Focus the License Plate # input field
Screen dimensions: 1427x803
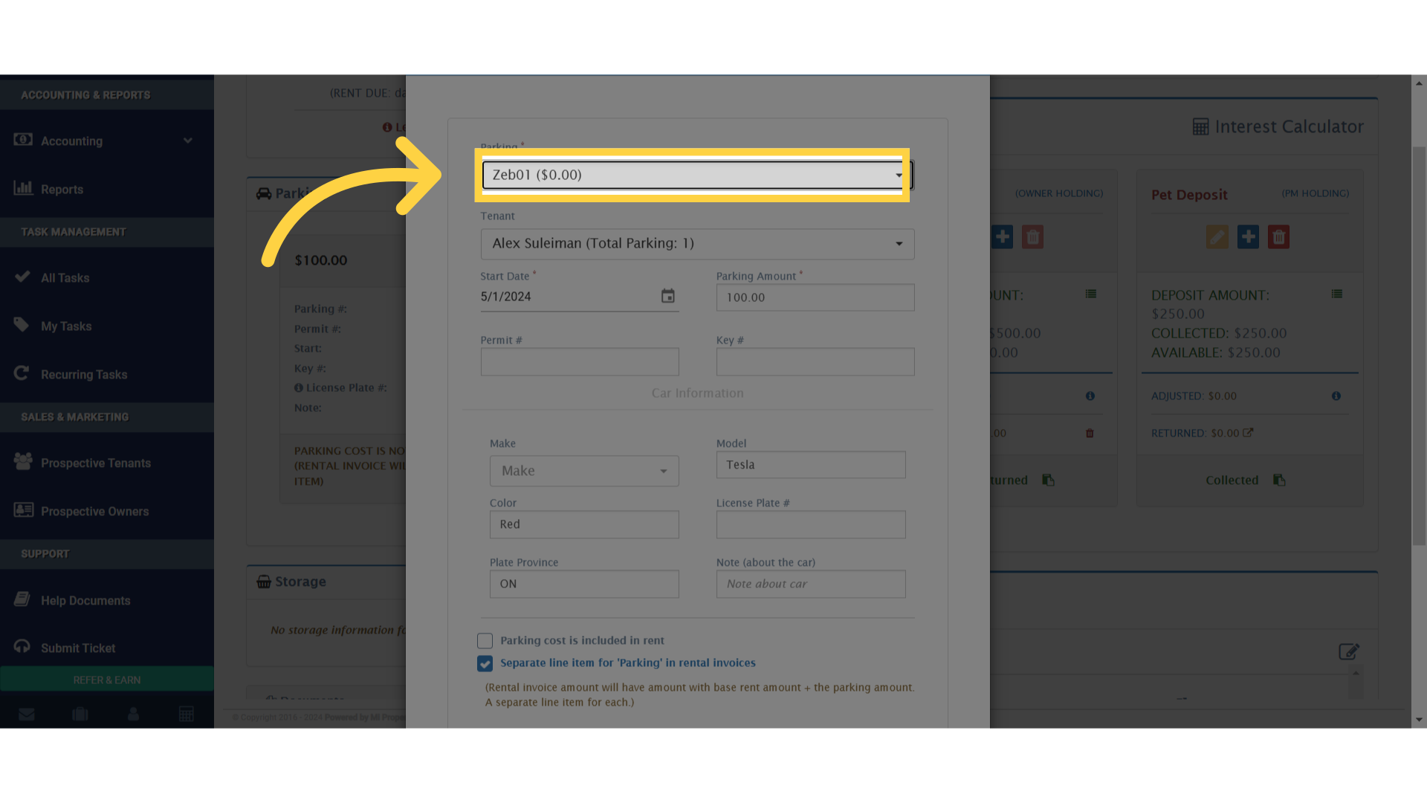point(811,524)
